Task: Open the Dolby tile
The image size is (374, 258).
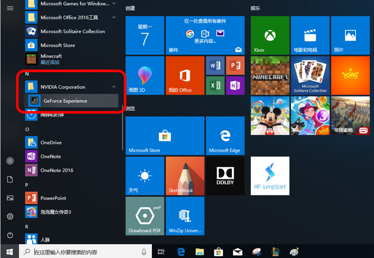Action: point(225,175)
